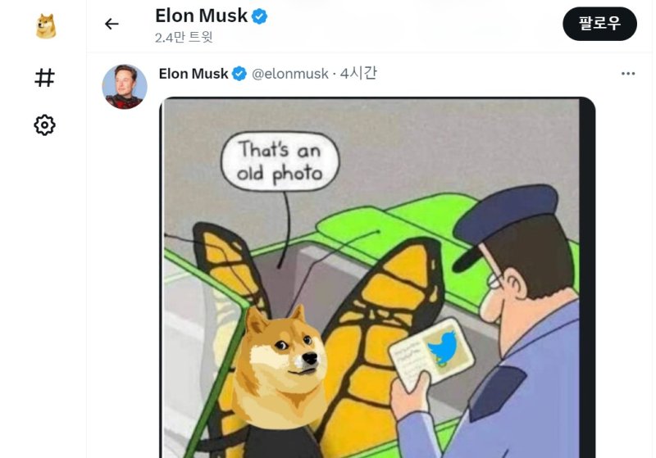
Task: Click the 팔로우 follow button
Action: point(599,24)
